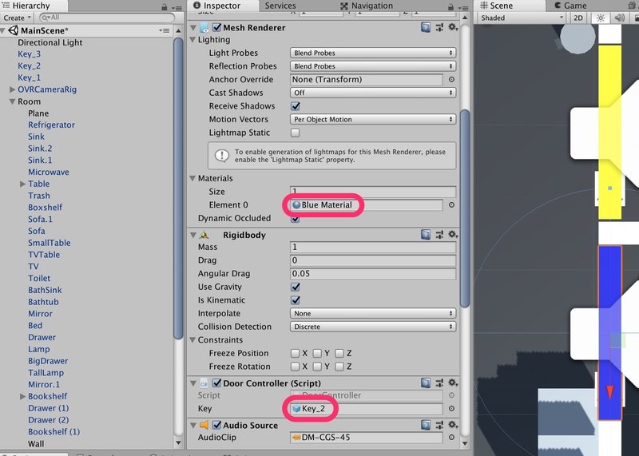Click the Hierarchy vertical scrollbar thumb
The width and height of the screenshot is (639, 456).
[178, 188]
